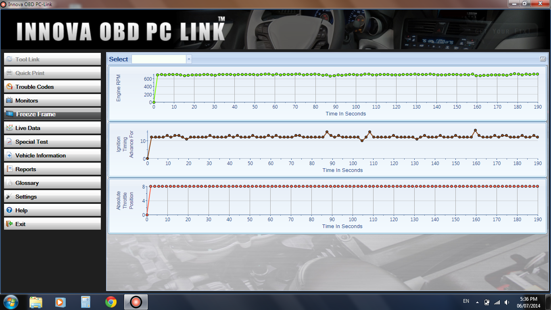Click the Live Data chart icon

pyautogui.click(x=9, y=128)
